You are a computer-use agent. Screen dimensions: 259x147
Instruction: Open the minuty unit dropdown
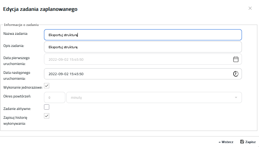pyautogui.click(x=154, y=97)
